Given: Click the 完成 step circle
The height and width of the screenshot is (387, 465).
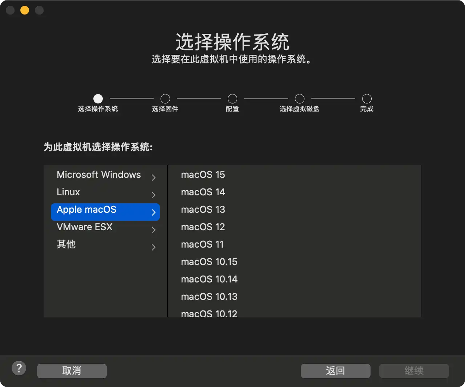Looking at the screenshot, I should [367, 99].
